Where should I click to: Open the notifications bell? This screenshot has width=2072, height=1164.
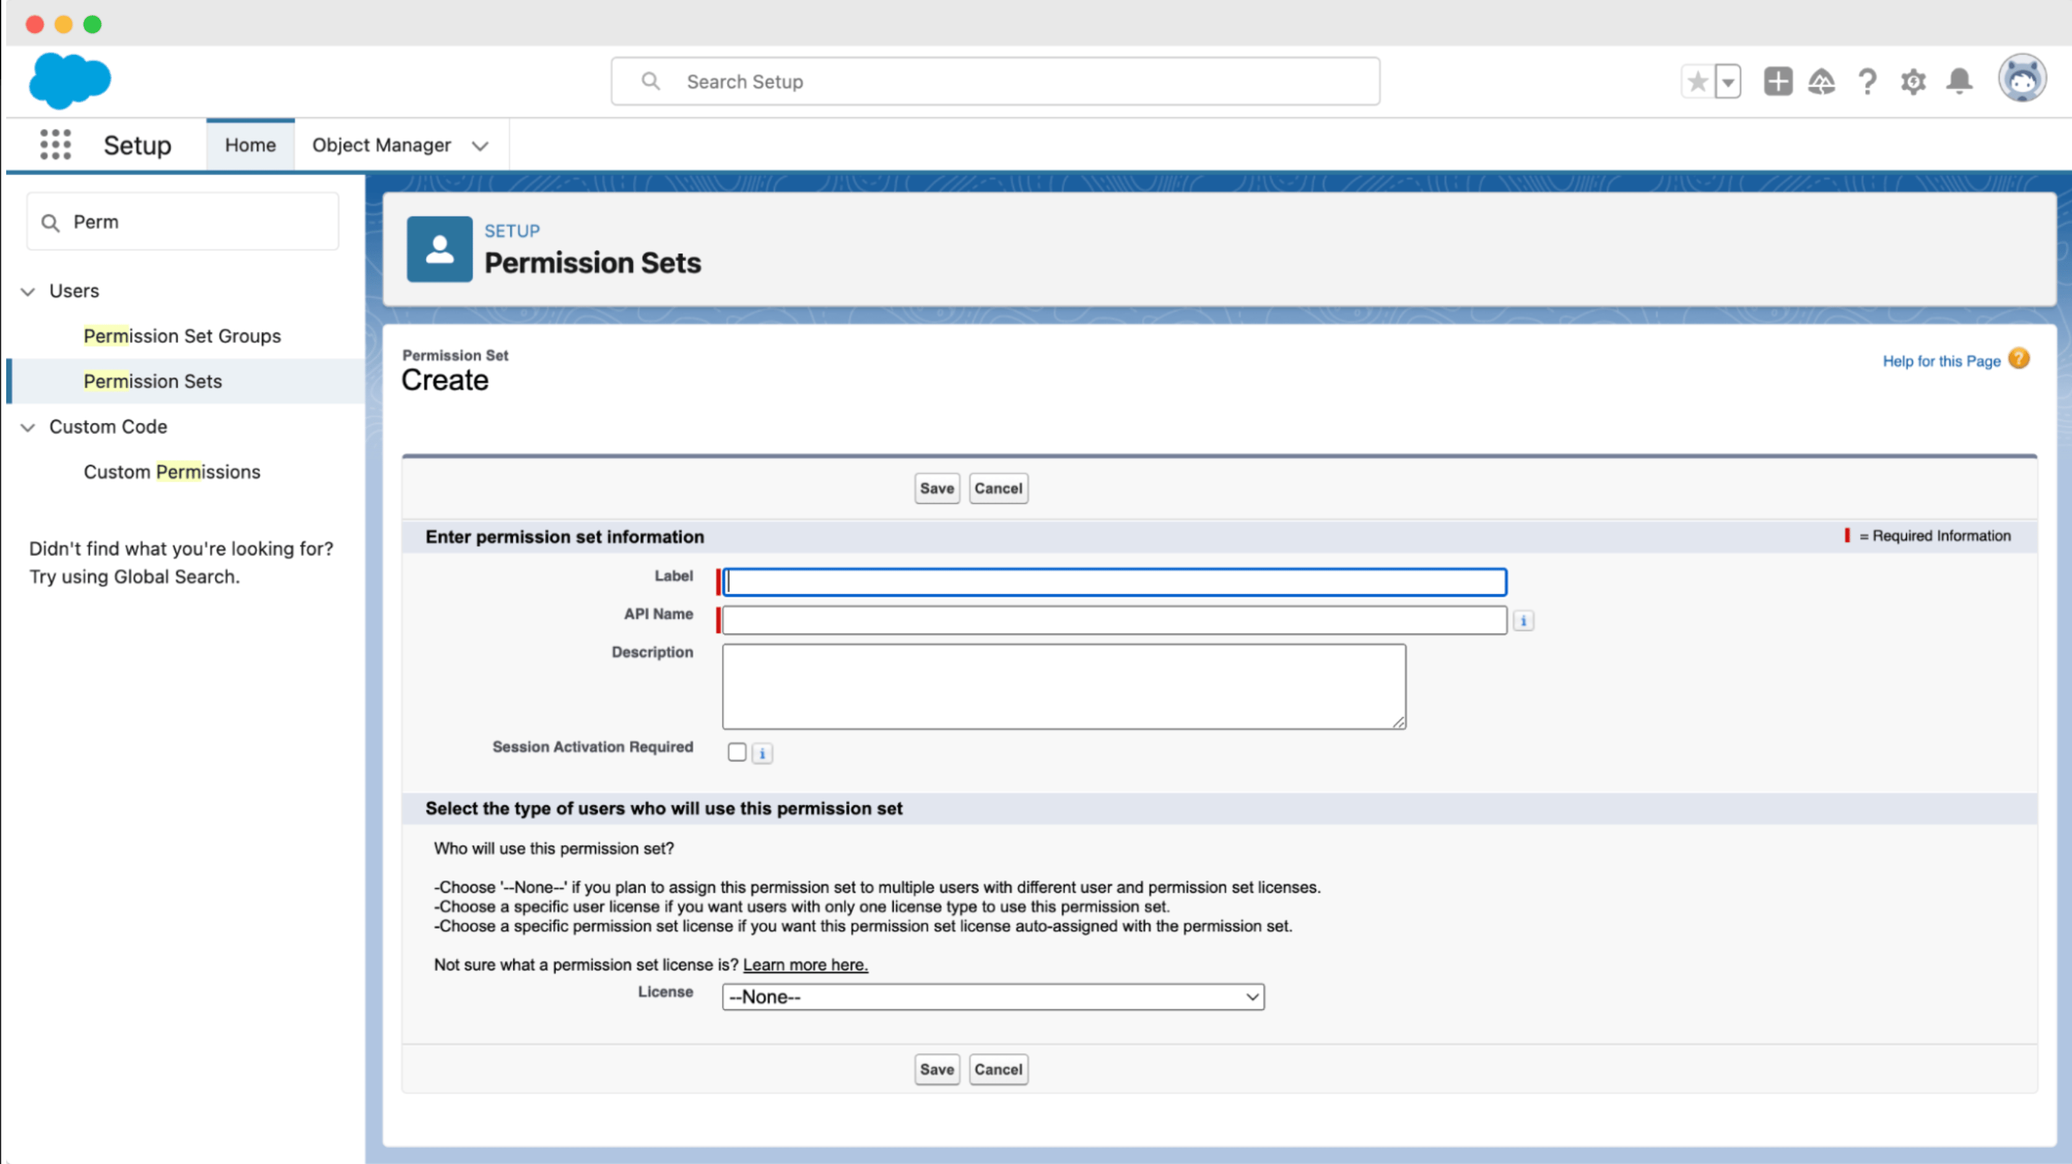1959,81
